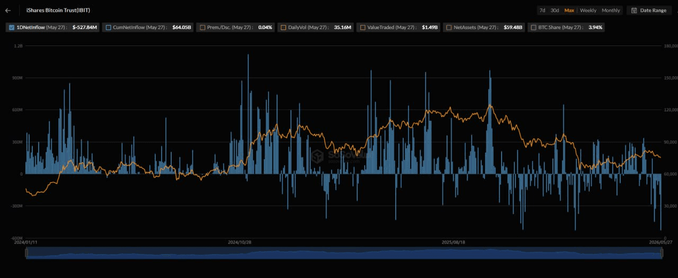Click the -300M left axis label
Image resolution: width=678 pixels, height=278 pixels.
[17, 205]
